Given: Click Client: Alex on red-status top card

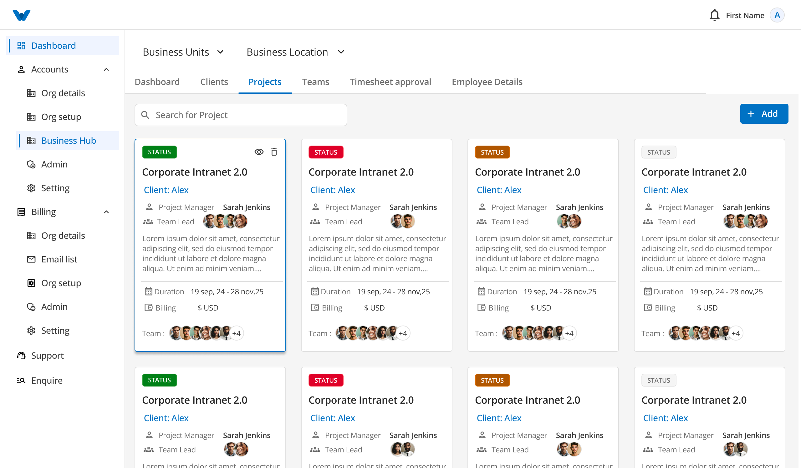Looking at the screenshot, I should point(333,190).
